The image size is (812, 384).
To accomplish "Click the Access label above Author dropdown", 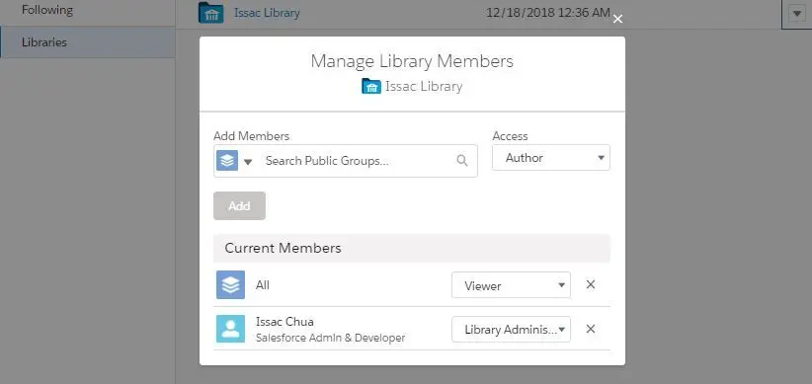I will [x=510, y=136].
